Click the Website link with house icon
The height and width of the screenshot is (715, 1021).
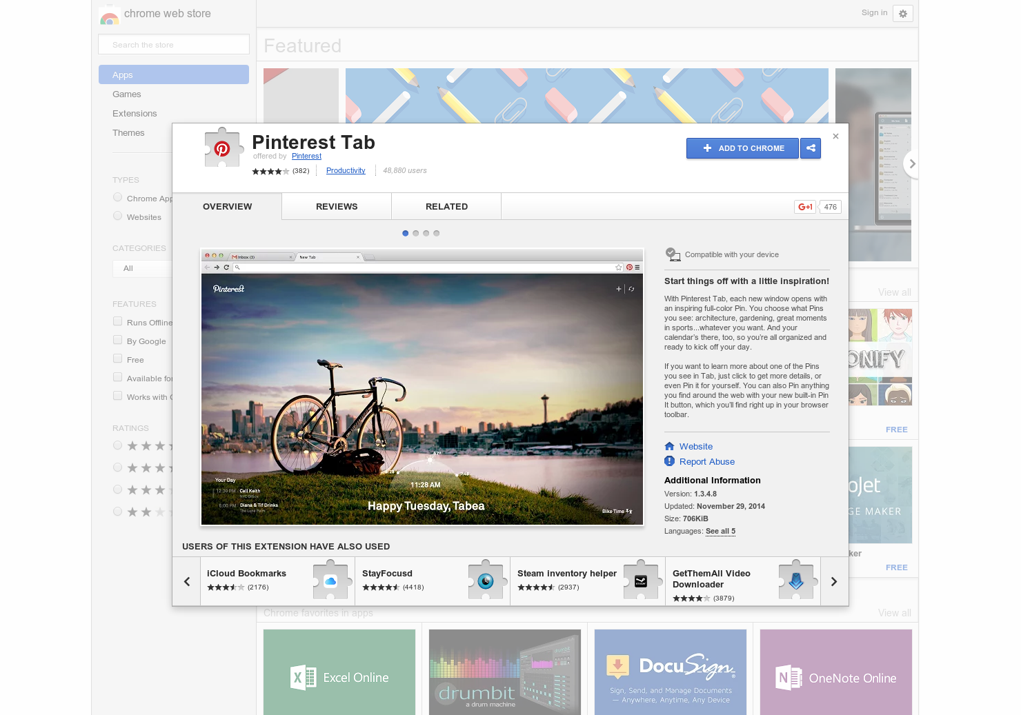point(695,446)
